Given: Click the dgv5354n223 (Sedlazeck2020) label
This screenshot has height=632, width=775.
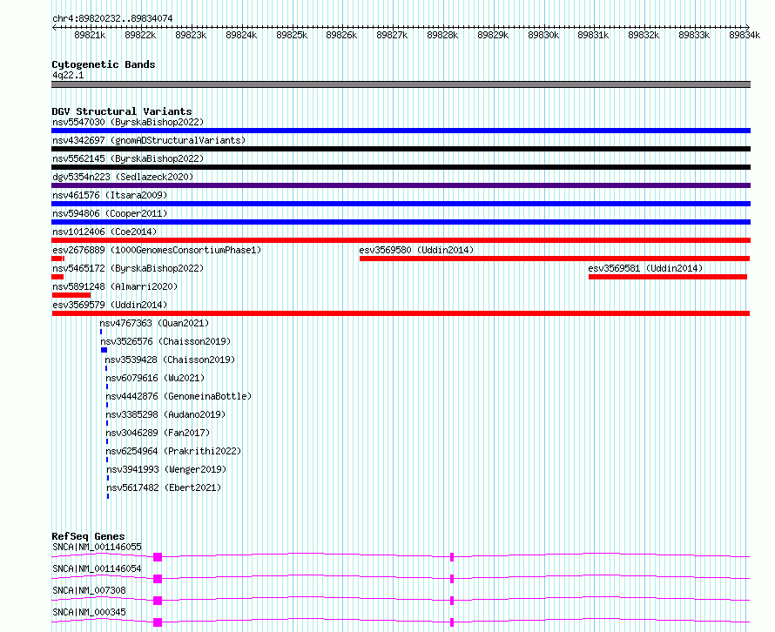Looking at the screenshot, I should click(x=123, y=177).
